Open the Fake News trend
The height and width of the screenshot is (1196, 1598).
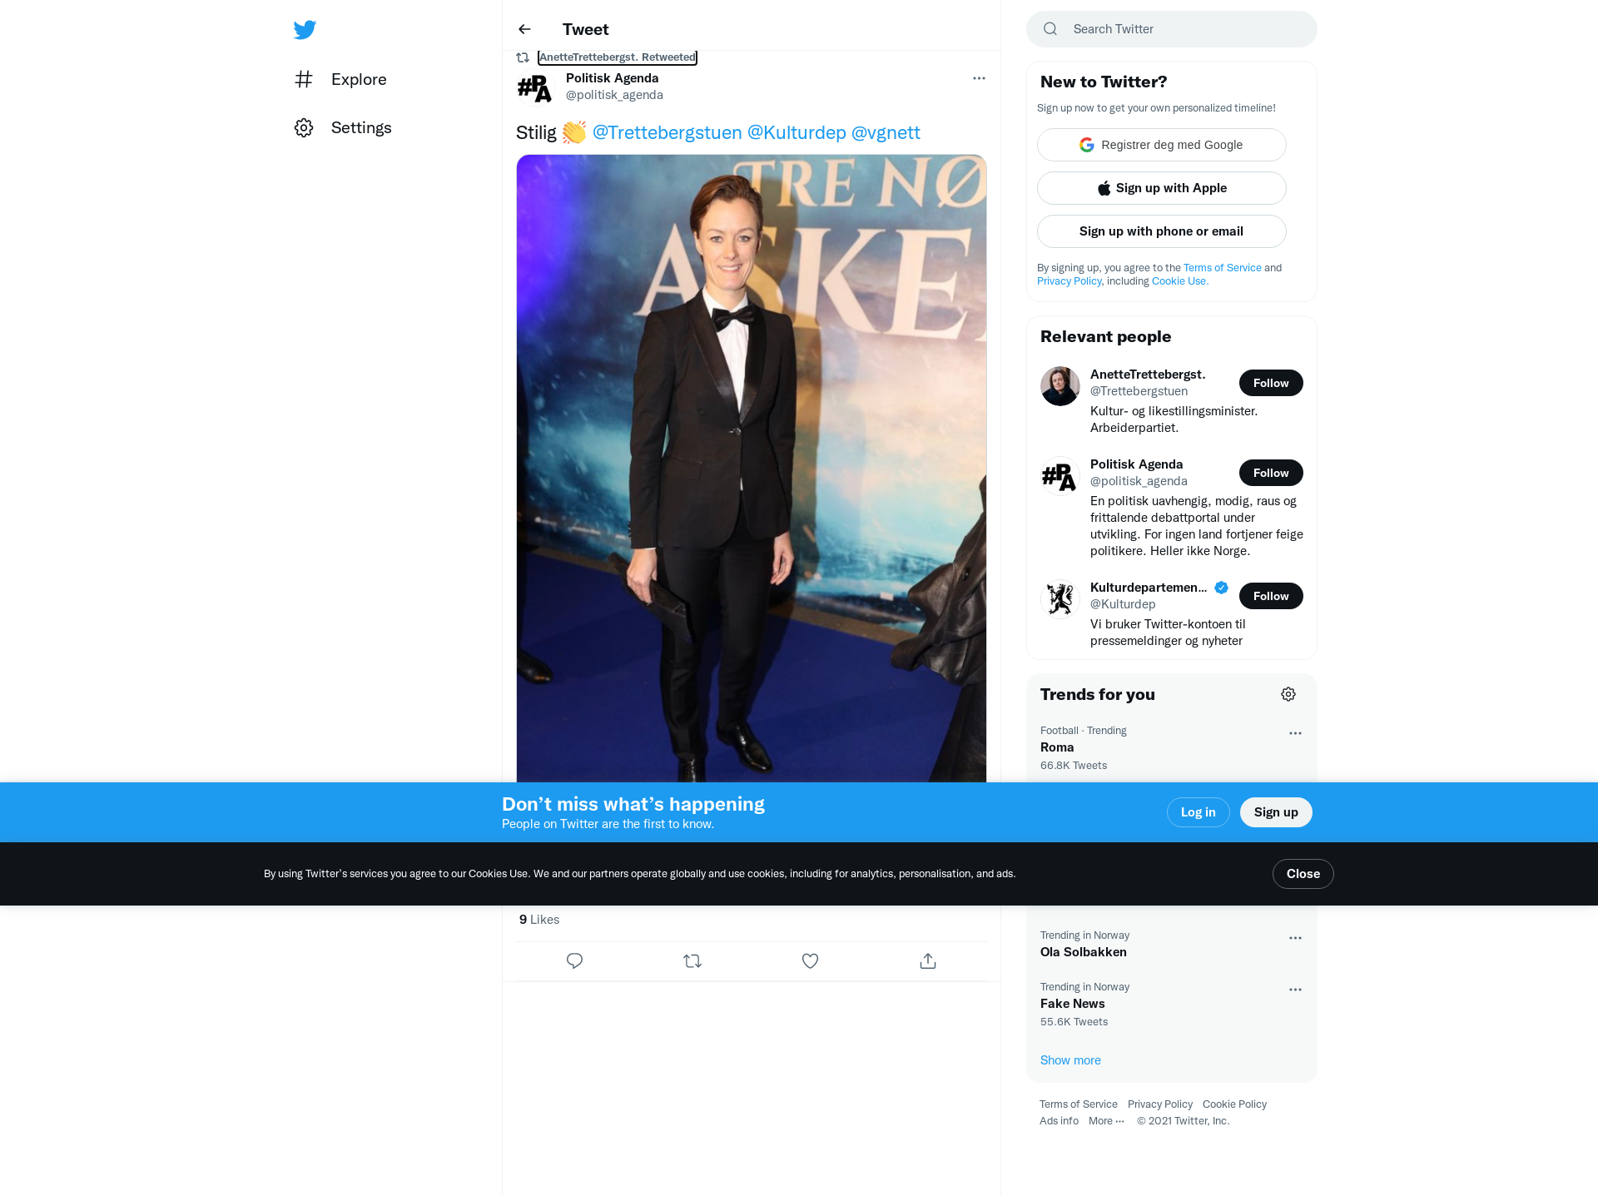coord(1172,1004)
